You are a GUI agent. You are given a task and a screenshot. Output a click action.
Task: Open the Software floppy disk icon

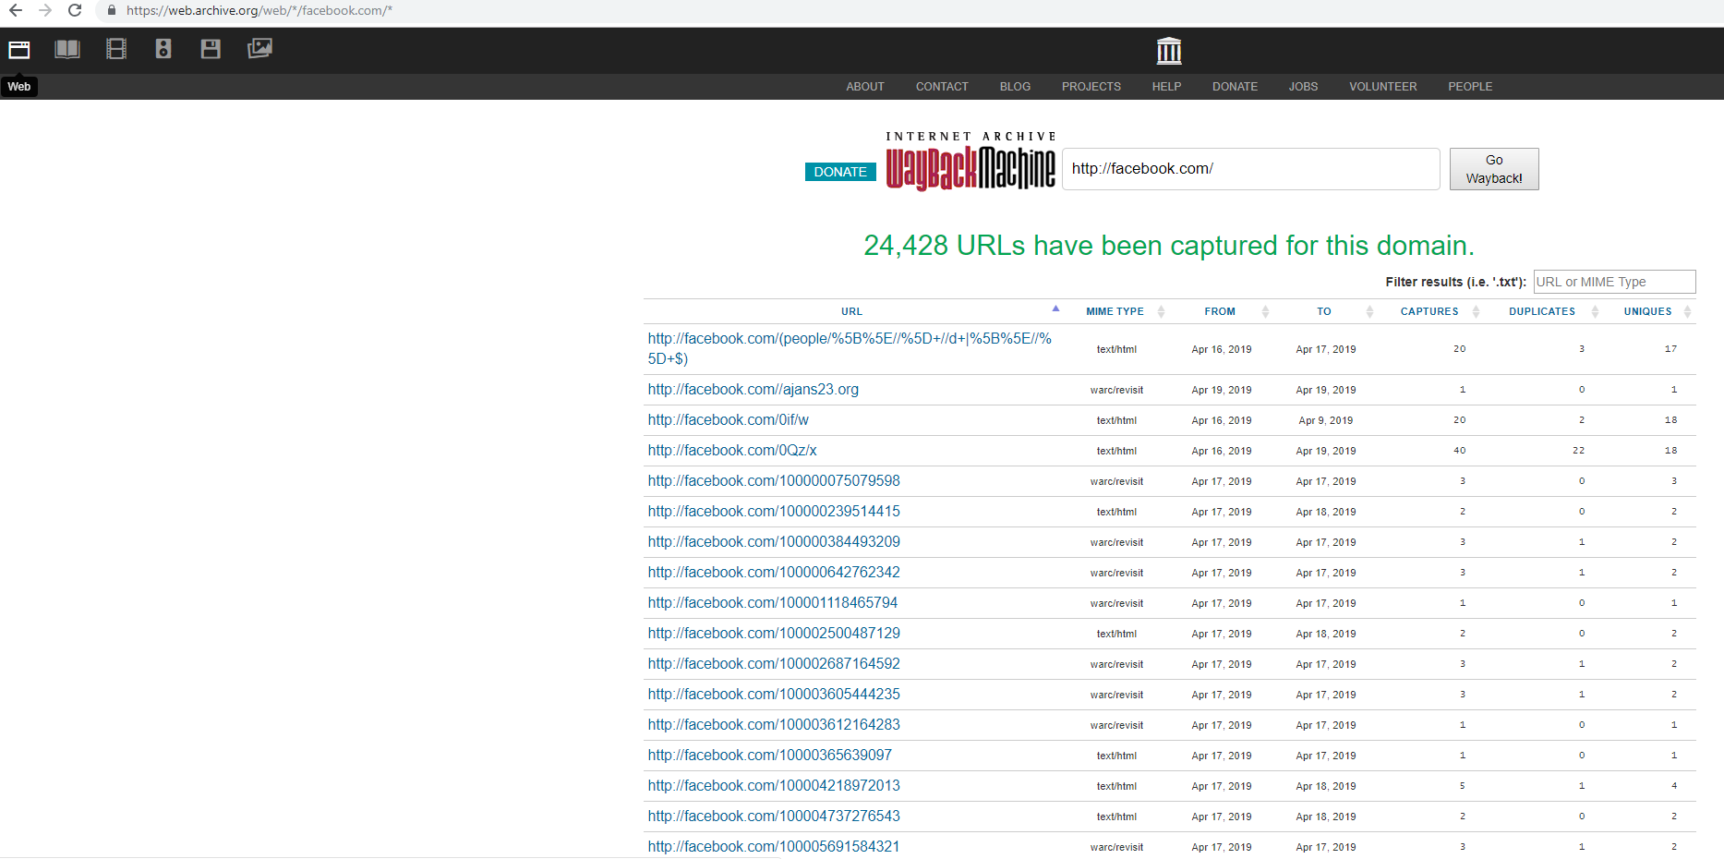point(211,49)
